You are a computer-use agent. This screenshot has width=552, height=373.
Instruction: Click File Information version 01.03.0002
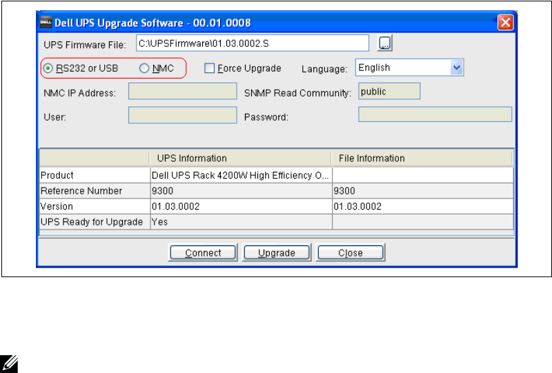click(423, 206)
